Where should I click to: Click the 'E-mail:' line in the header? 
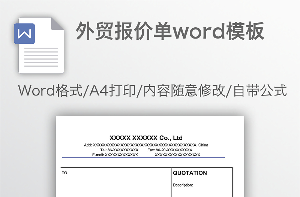[x=146, y=155]
